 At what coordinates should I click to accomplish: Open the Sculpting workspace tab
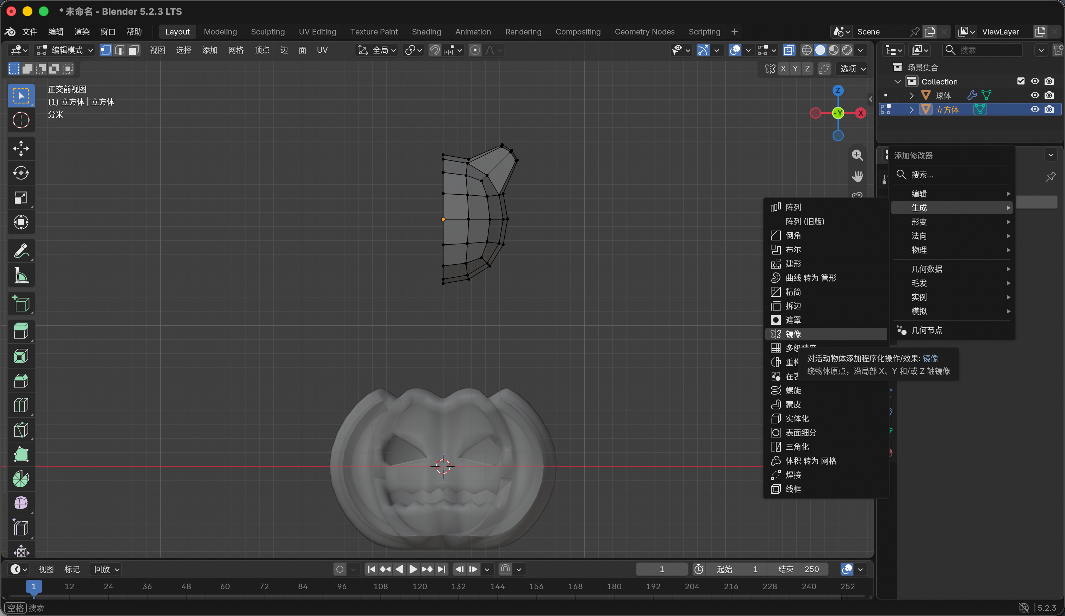point(268,32)
